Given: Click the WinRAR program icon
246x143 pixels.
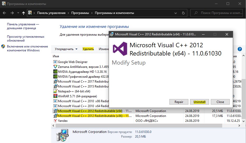Looking at the screenshot, I should coord(55,96).
